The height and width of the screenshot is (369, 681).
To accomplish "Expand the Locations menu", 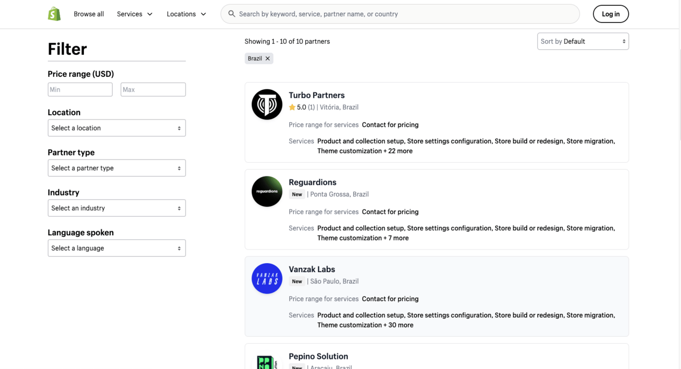I will pyautogui.click(x=186, y=14).
